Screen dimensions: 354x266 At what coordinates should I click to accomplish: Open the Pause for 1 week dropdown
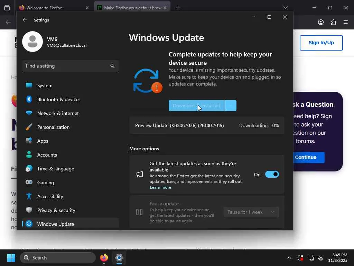(x=251, y=212)
